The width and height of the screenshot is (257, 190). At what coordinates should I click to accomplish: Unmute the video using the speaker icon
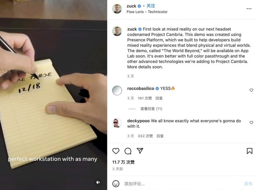tap(98, 182)
